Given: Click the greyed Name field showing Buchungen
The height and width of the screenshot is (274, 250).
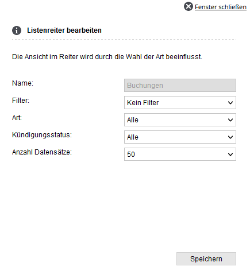Looking at the screenshot, I should (180, 85).
